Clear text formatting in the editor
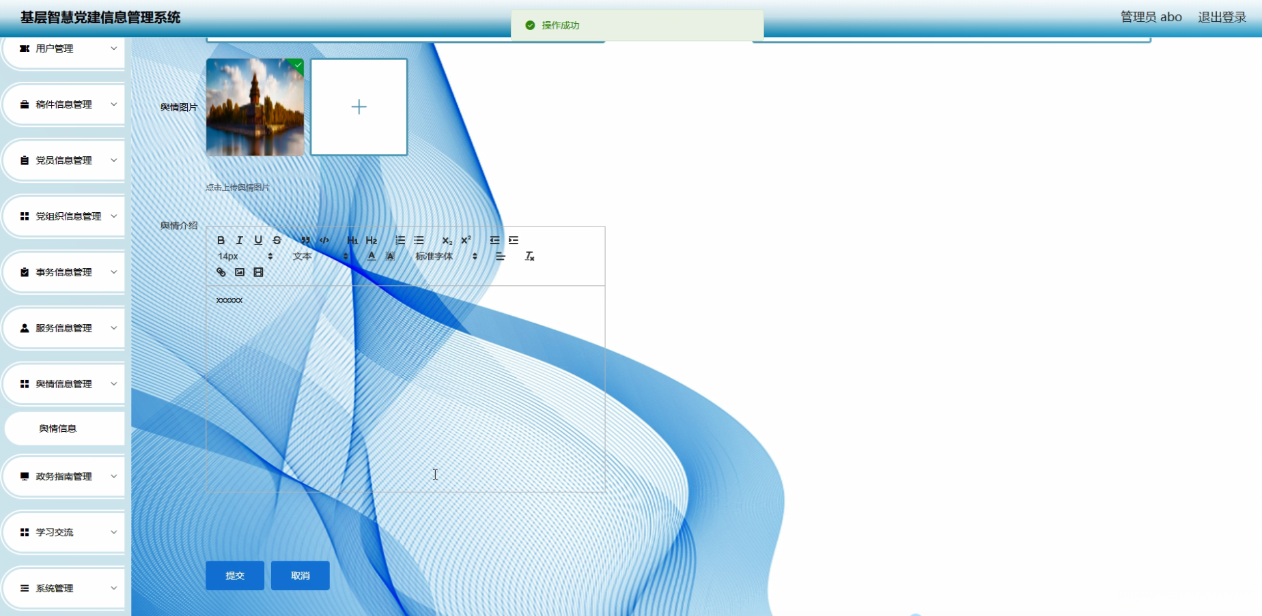This screenshot has width=1262, height=616. [x=529, y=256]
